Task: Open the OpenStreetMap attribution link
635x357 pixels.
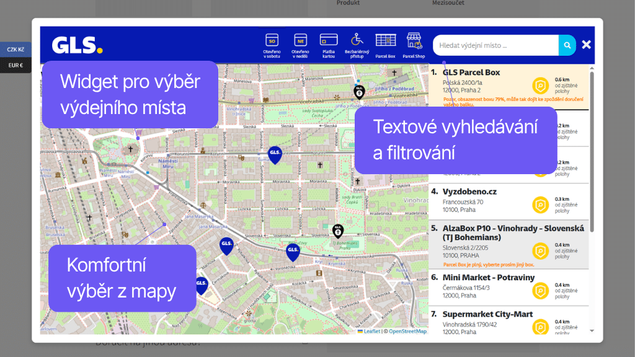Action: (407, 331)
